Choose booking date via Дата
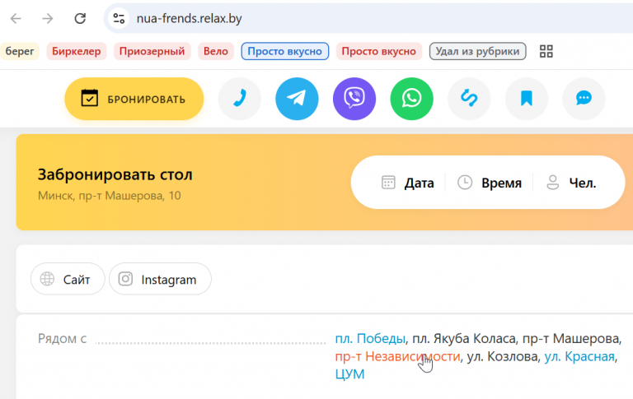 pos(408,183)
